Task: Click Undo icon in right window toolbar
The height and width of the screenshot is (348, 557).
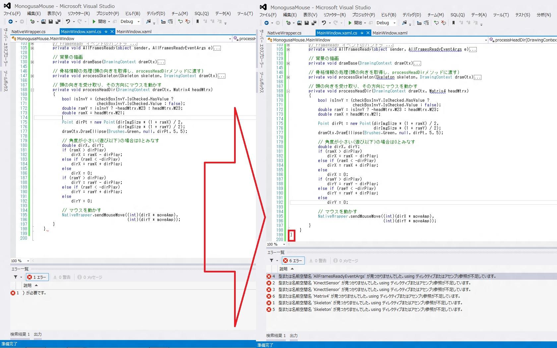Action: [x=324, y=23]
